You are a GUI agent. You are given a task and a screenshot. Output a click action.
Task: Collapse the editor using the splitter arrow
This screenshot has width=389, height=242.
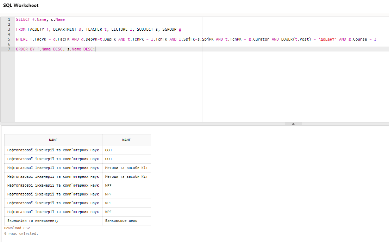click(x=293, y=124)
